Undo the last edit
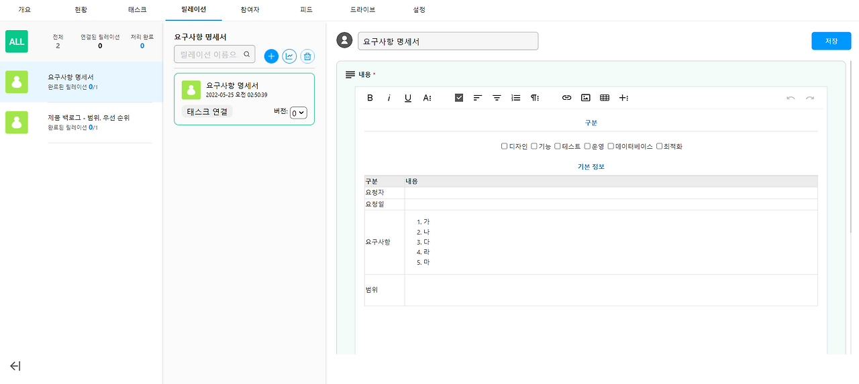859x384 pixels. click(x=791, y=98)
